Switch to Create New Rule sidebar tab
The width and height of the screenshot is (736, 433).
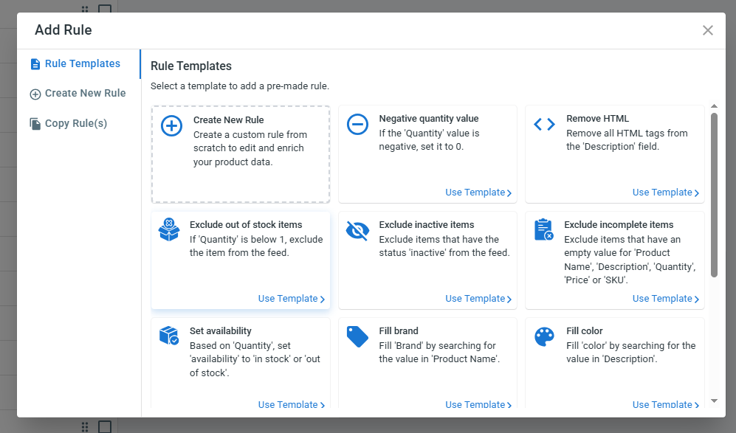(x=85, y=93)
